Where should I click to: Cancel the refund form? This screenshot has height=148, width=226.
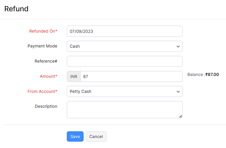coord(96,136)
